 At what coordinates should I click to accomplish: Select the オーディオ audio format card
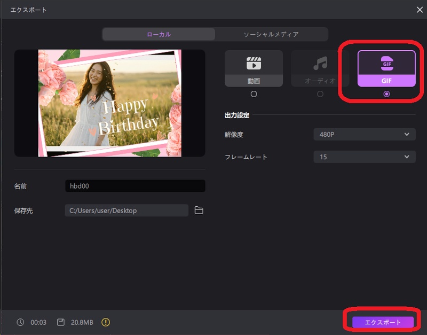(320, 68)
